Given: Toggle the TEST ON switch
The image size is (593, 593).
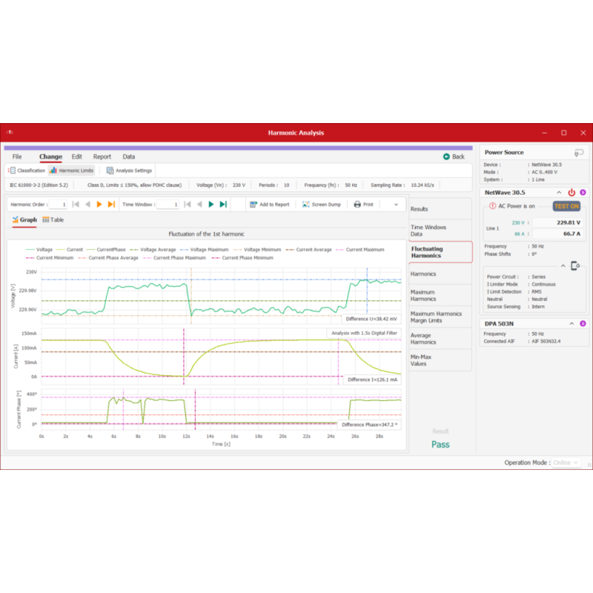Looking at the screenshot, I should tap(566, 206).
